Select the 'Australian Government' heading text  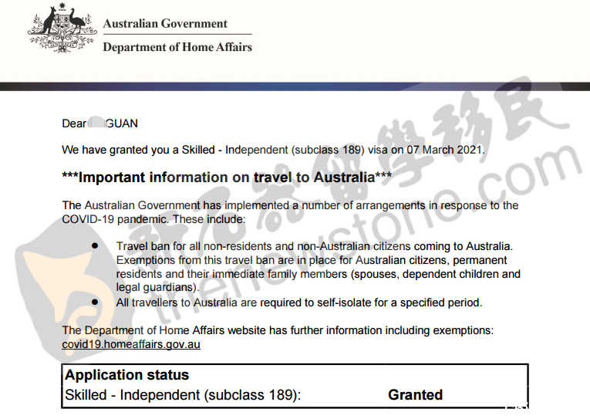[x=165, y=24]
